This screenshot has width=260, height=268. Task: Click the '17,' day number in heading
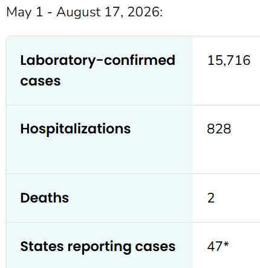(x=114, y=13)
